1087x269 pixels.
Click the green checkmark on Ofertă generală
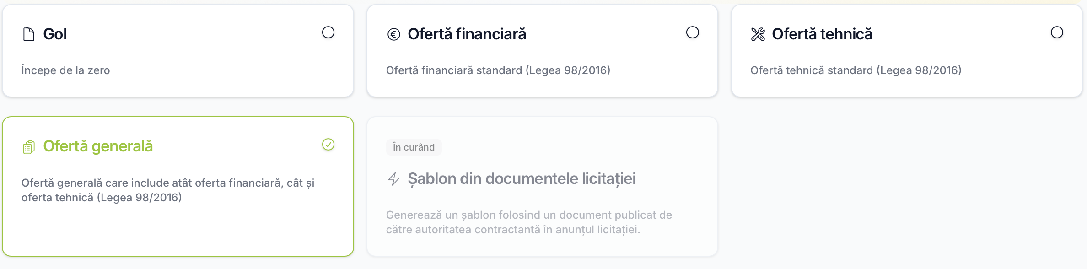[x=328, y=145]
